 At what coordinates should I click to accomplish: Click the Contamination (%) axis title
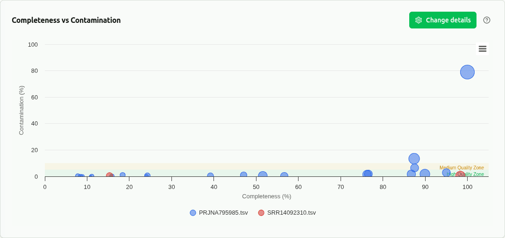[21, 110]
